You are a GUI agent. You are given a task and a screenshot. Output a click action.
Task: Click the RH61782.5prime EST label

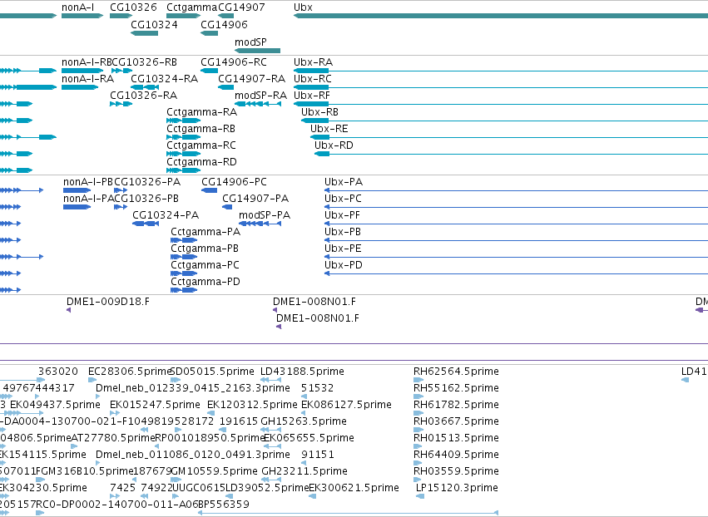[x=456, y=405]
